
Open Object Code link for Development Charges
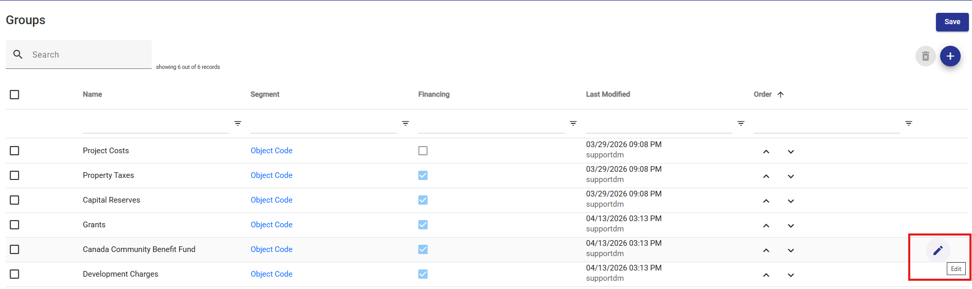coord(271,274)
